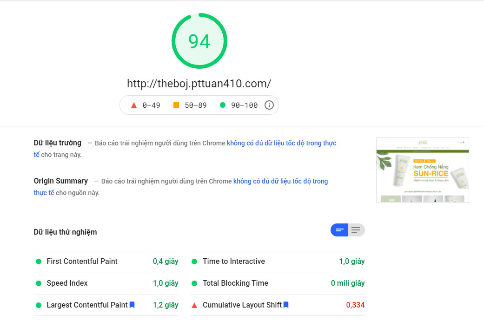
Task: Click the info icon beside the score legend
Action: pyautogui.click(x=269, y=105)
